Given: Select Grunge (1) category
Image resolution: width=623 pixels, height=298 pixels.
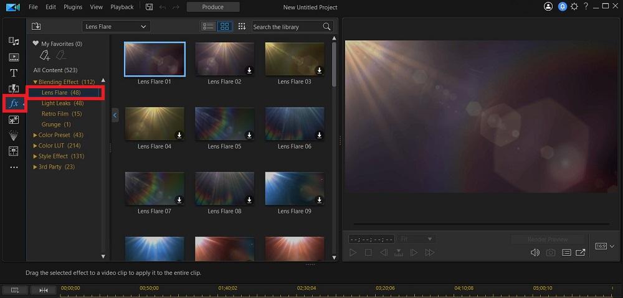Looking at the screenshot, I should (56, 124).
